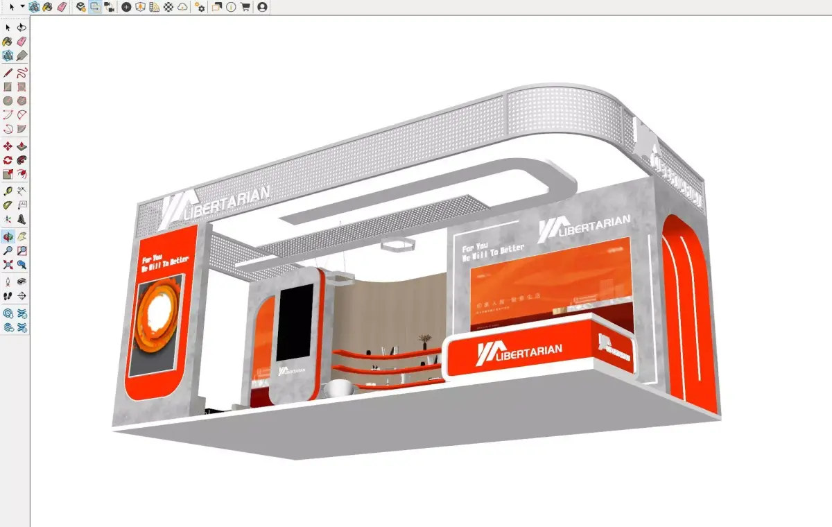Select the 2 Point Arc tool

(x=22, y=114)
